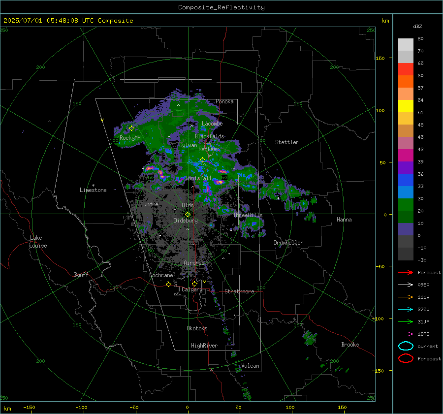Click the Olds town label
Screen dimensions: 443x414
(x=188, y=205)
